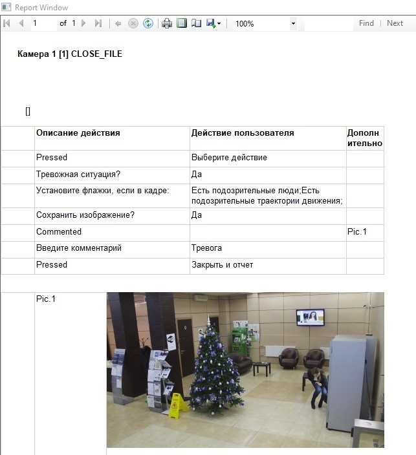Click the find text input field
The width and height of the screenshot is (416, 455).
click(328, 24)
